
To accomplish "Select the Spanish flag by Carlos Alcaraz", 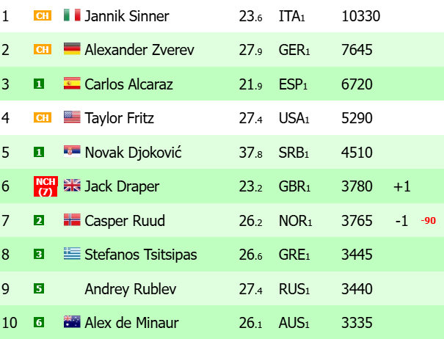I will click(72, 83).
